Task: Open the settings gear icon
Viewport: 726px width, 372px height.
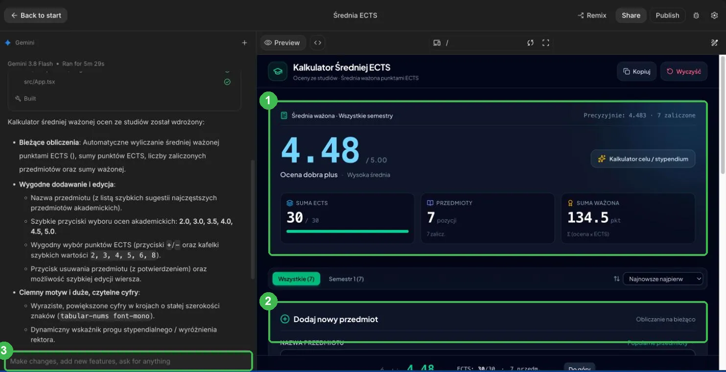Action: click(x=714, y=15)
